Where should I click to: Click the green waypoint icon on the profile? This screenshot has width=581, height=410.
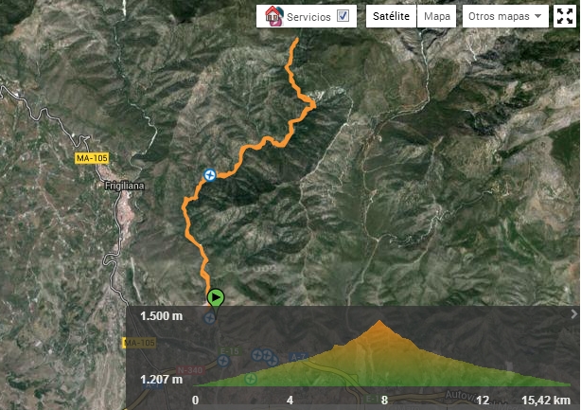point(251,379)
